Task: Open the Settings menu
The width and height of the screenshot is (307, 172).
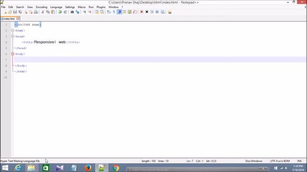Action: 70,7
